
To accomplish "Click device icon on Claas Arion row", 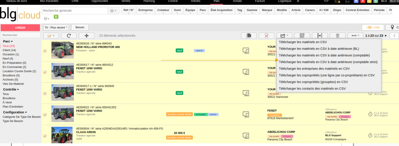I will (x=246, y=135).
